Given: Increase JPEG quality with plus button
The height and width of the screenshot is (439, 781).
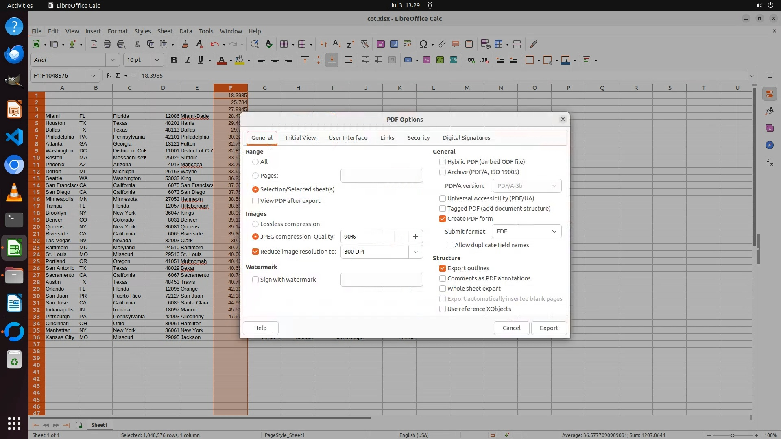Looking at the screenshot, I should pos(415,237).
